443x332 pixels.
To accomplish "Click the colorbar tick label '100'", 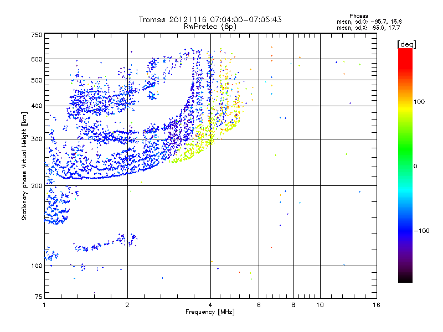I will tap(419, 102).
